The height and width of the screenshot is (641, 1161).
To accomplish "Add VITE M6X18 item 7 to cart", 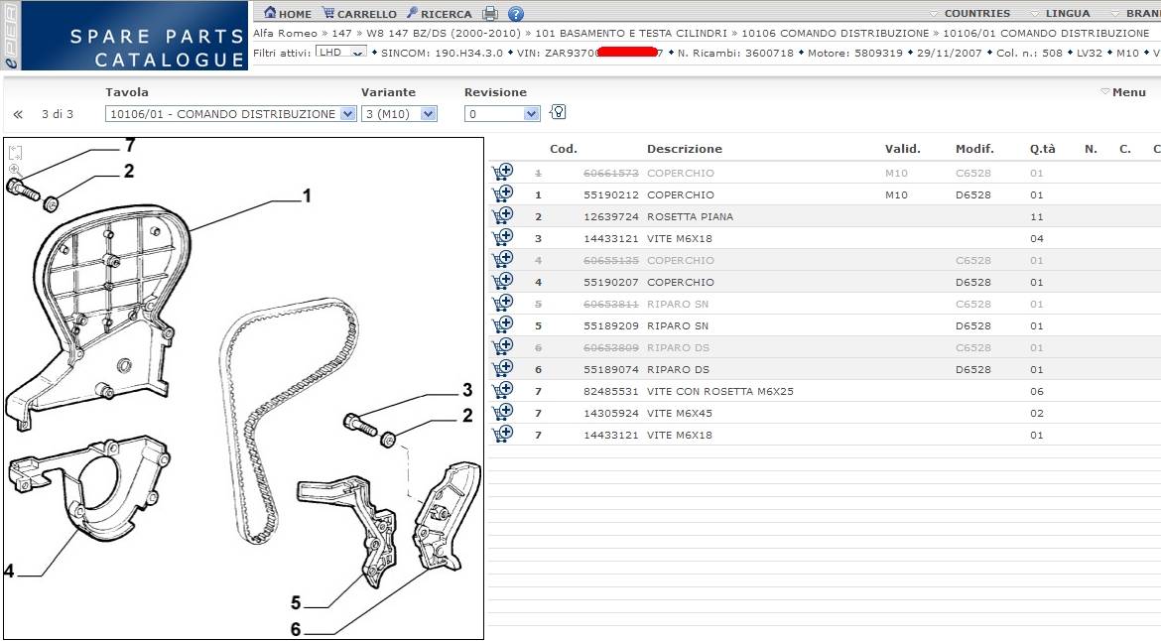I will 503,435.
